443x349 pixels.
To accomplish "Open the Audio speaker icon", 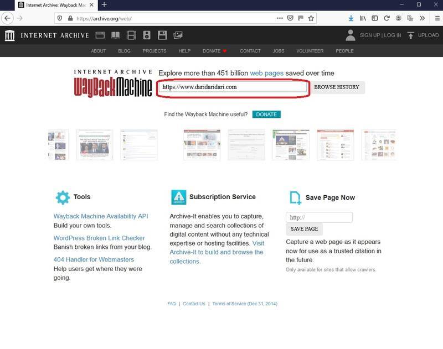I will [147, 35].
